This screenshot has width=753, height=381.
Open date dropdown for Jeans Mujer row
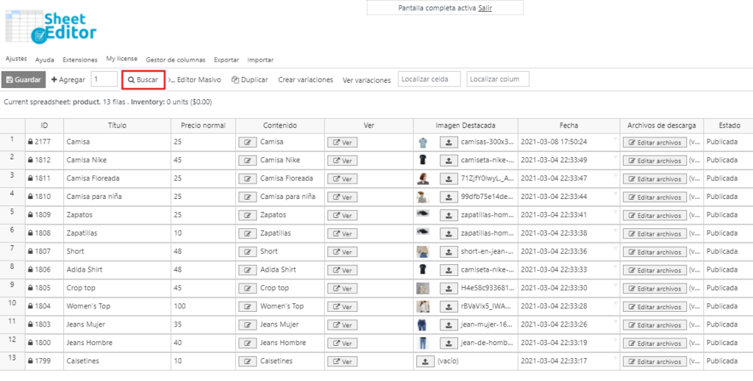click(615, 322)
